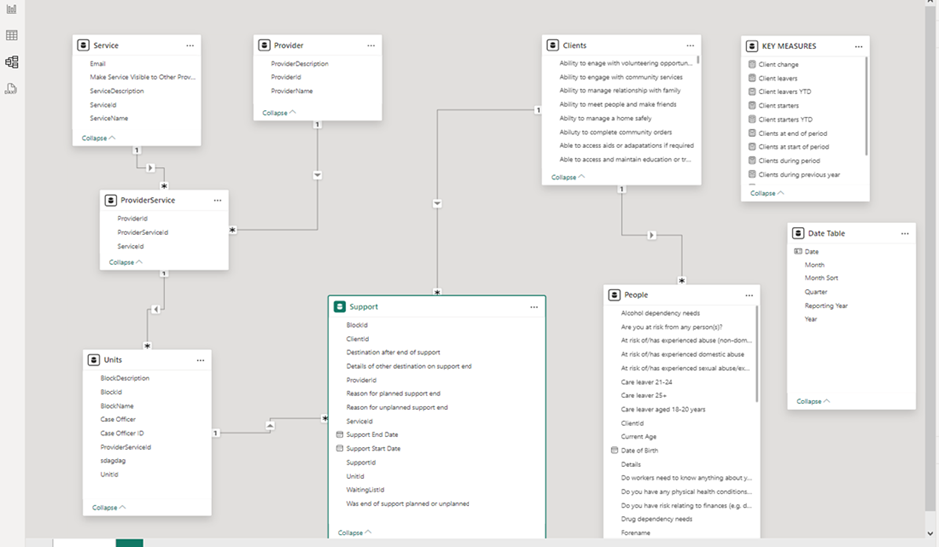
Task: Select the Current Age field in People
Action: coord(639,437)
